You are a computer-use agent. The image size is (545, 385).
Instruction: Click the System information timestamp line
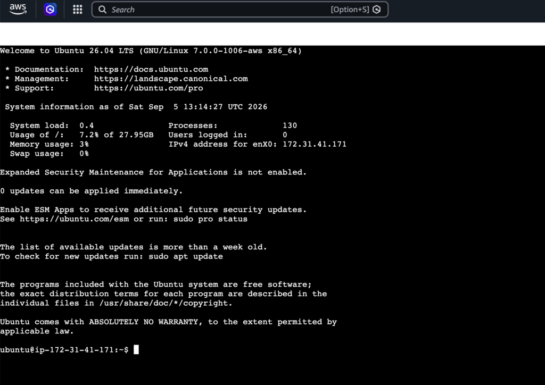click(x=136, y=107)
